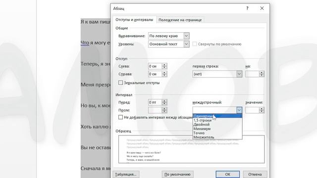Click the first line 'на' value field
This screenshot has width=317, height=178.
252,74
